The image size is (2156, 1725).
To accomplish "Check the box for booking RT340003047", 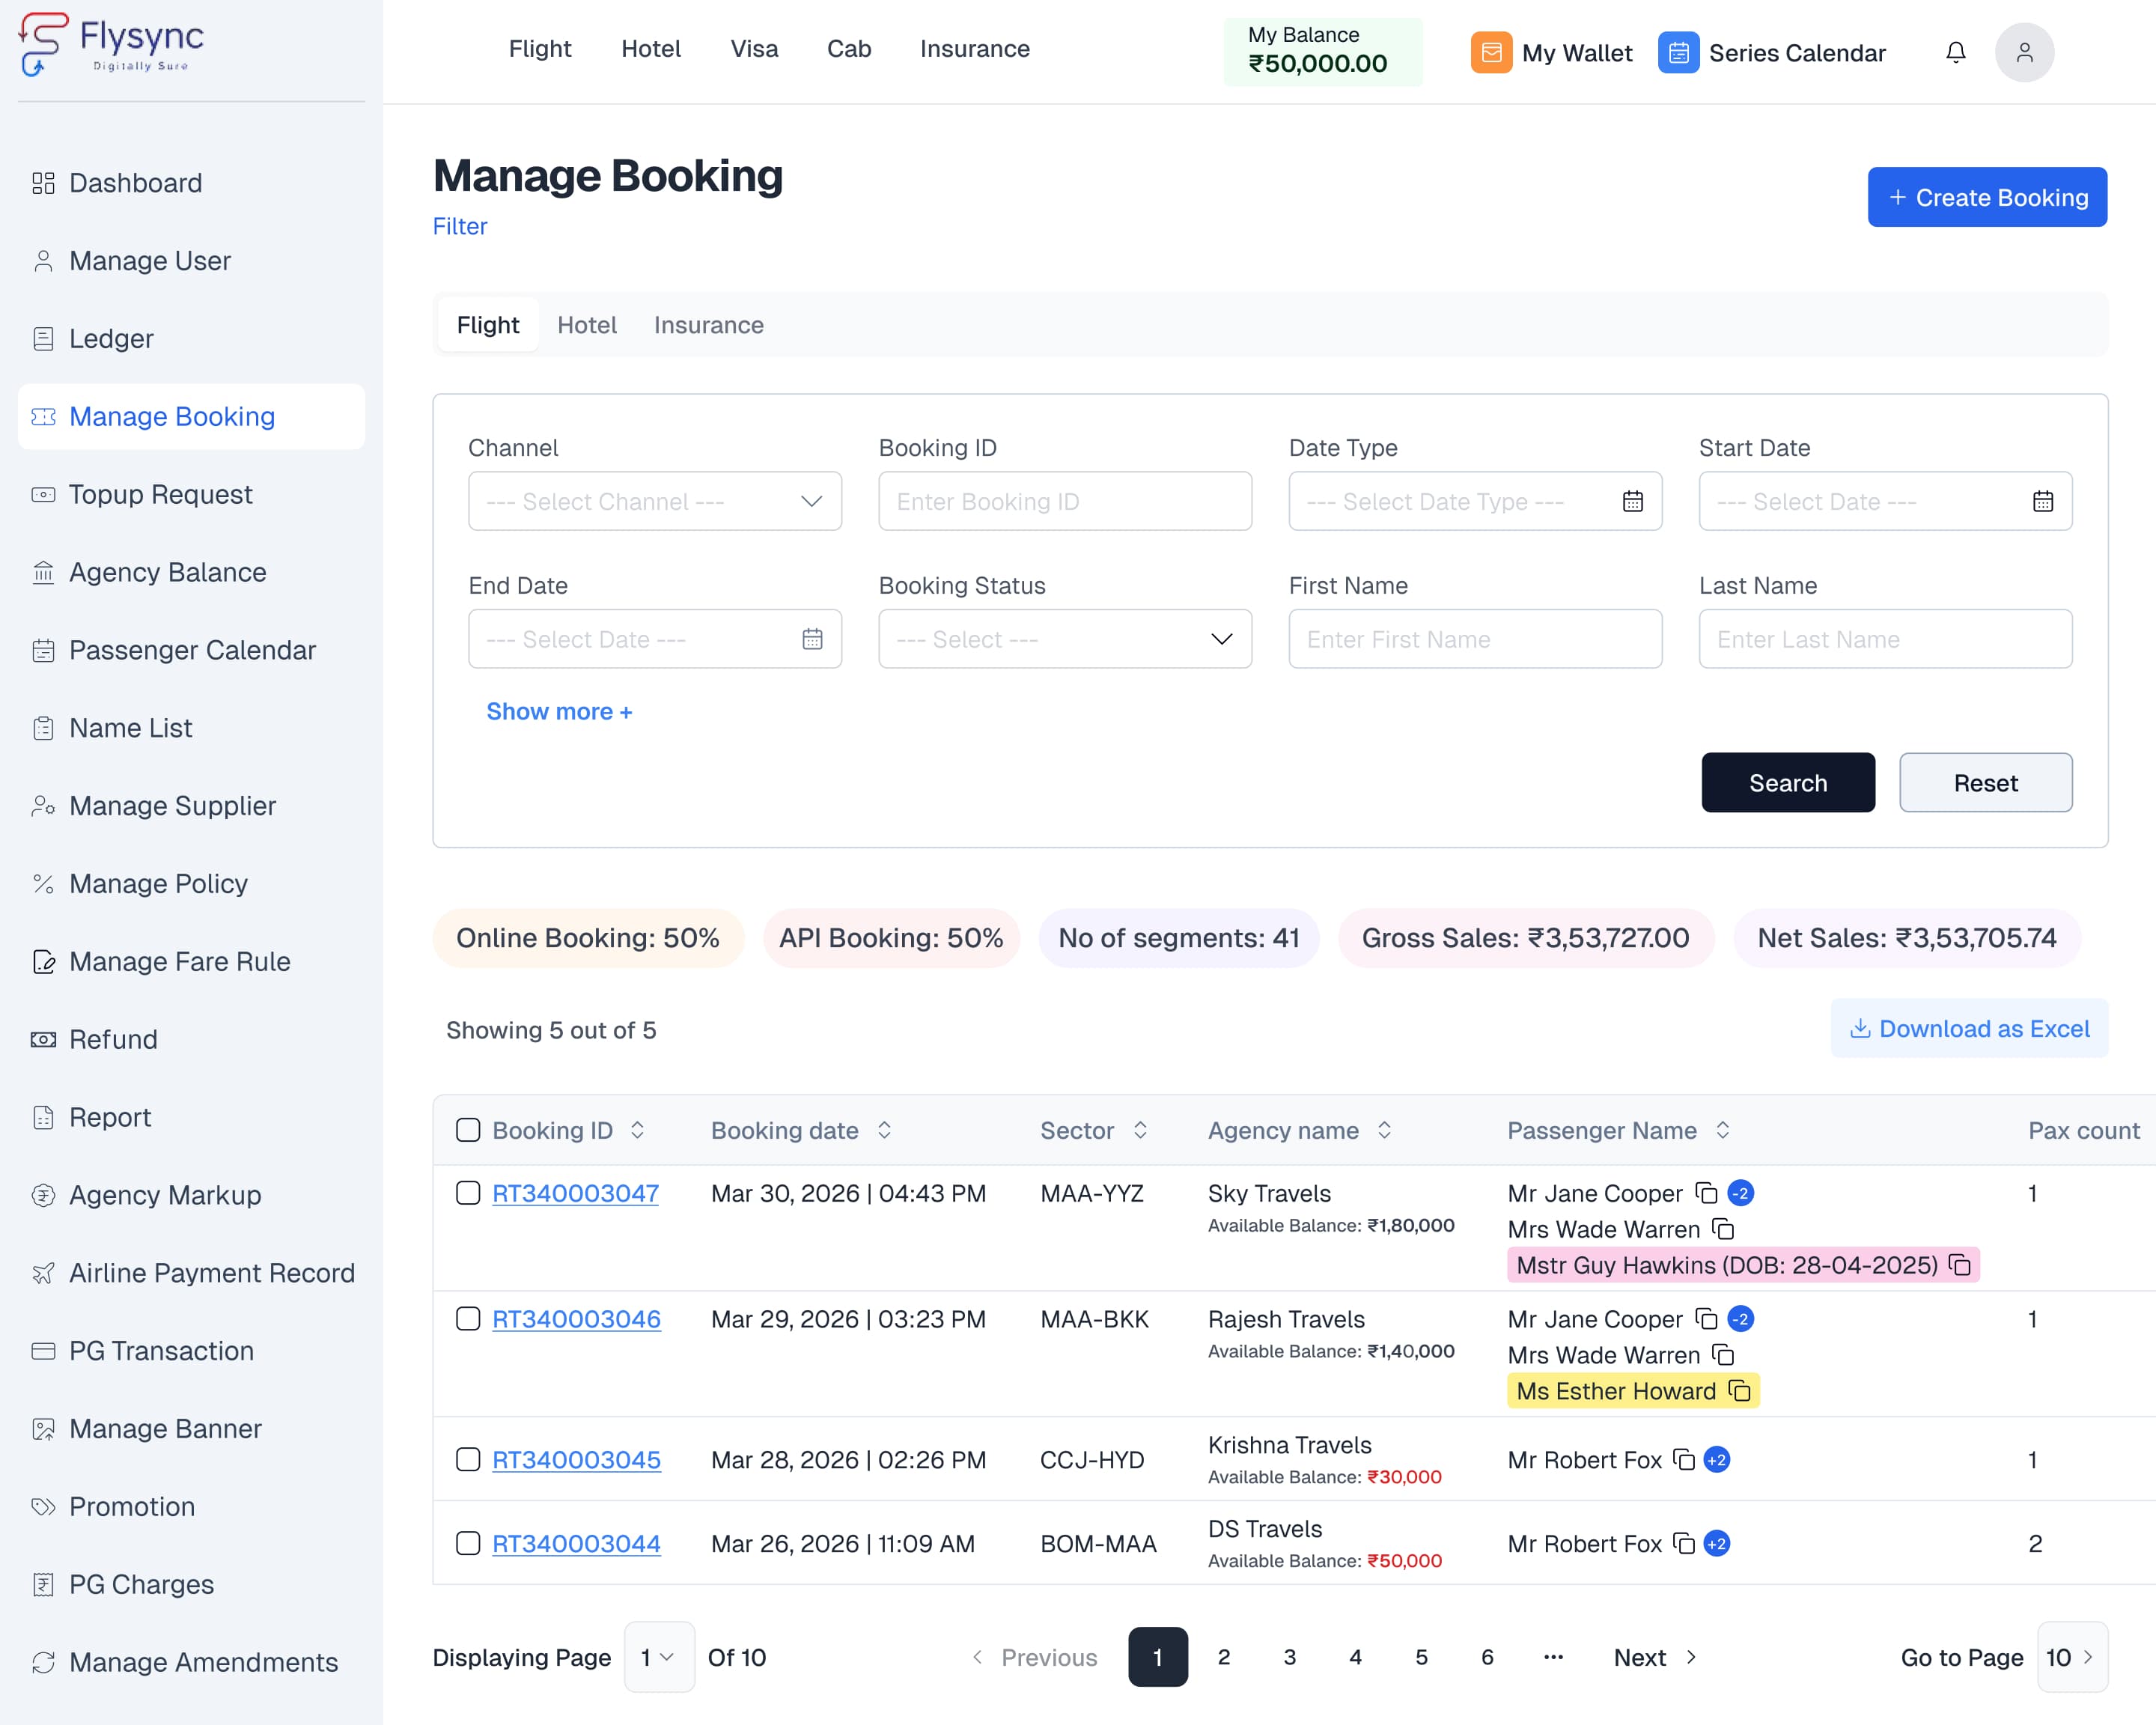I will click(x=468, y=1193).
